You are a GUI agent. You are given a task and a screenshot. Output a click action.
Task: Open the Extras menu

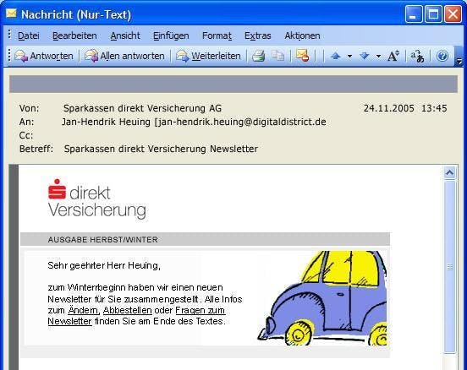[x=258, y=35]
